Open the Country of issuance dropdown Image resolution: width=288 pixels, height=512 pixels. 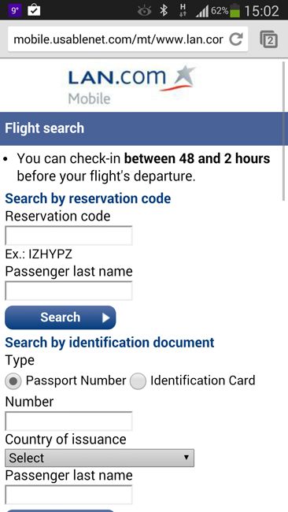click(99, 458)
